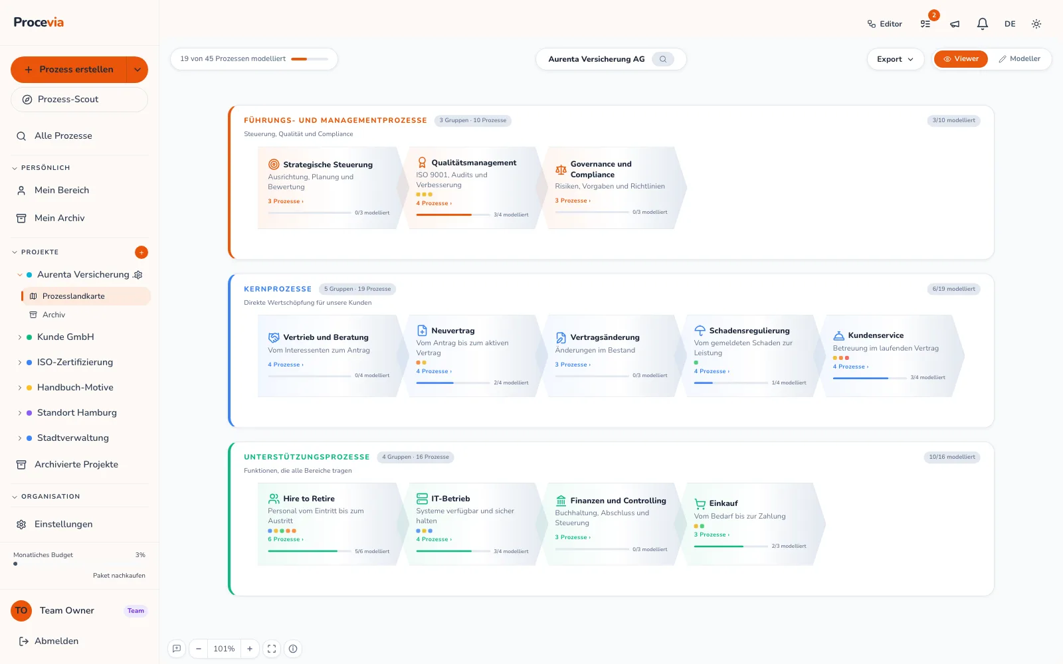Click Paket nachkaufen link
Screen dimensions: 1063x664
coord(119,576)
